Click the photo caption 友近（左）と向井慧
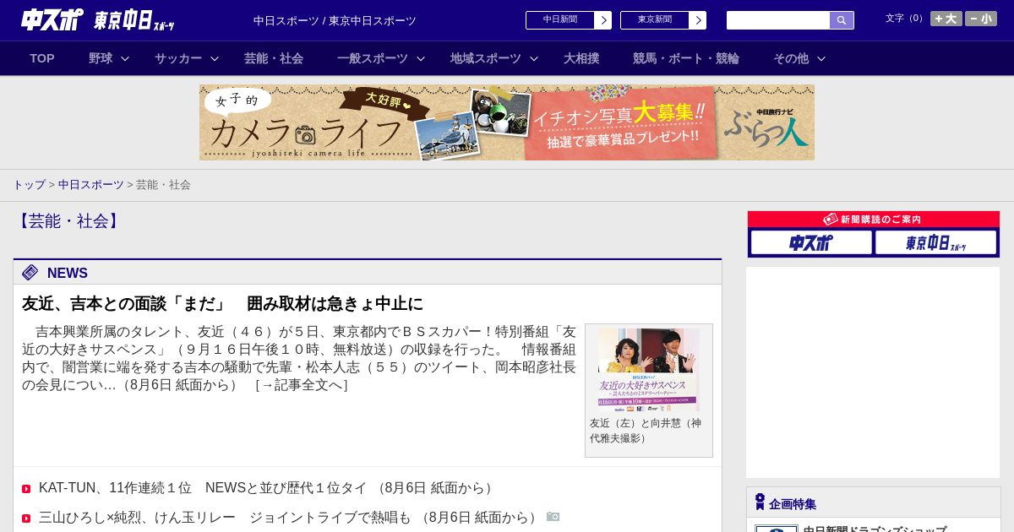This screenshot has width=1014, height=532. point(646,430)
